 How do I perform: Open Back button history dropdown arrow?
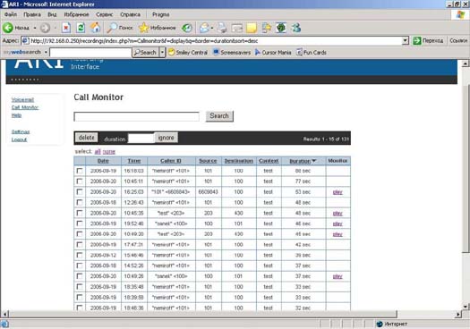pyautogui.click(x=35, y=28)
